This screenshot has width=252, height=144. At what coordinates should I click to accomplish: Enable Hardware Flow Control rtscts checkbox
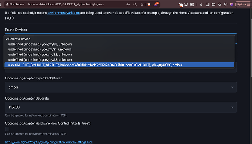tap(7, 129)
